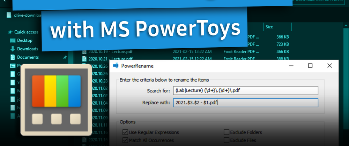349x146 pixels.
Task: Select Quick access star icon in Explorer
Action: pos(10,32)
